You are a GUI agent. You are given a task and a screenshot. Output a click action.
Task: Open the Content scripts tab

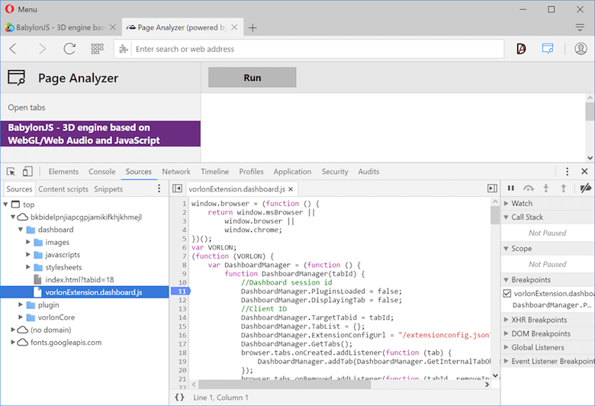pos(63,189)
